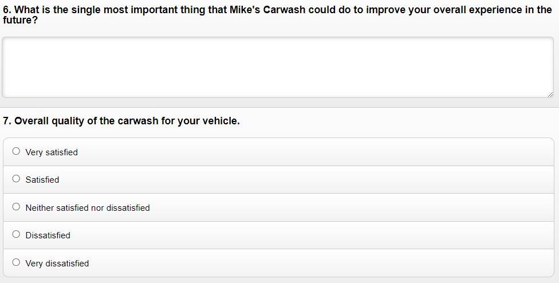Screen dimensions: 559x283
Task: Click the word "carwash" in question 7 heading
Action: 137,121
